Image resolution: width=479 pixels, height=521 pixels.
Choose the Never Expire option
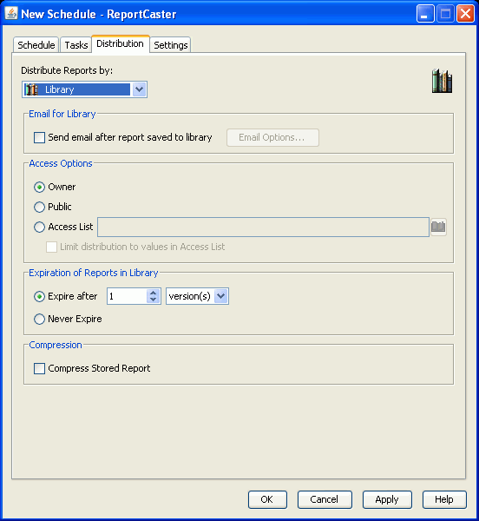tap(40, 319)
